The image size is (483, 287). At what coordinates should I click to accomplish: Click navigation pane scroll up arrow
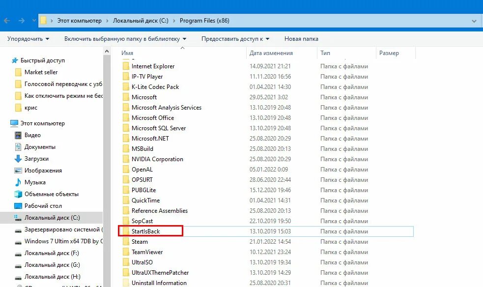point(107,51)
